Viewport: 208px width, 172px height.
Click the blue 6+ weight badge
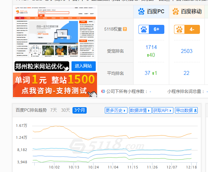point(151,29)
